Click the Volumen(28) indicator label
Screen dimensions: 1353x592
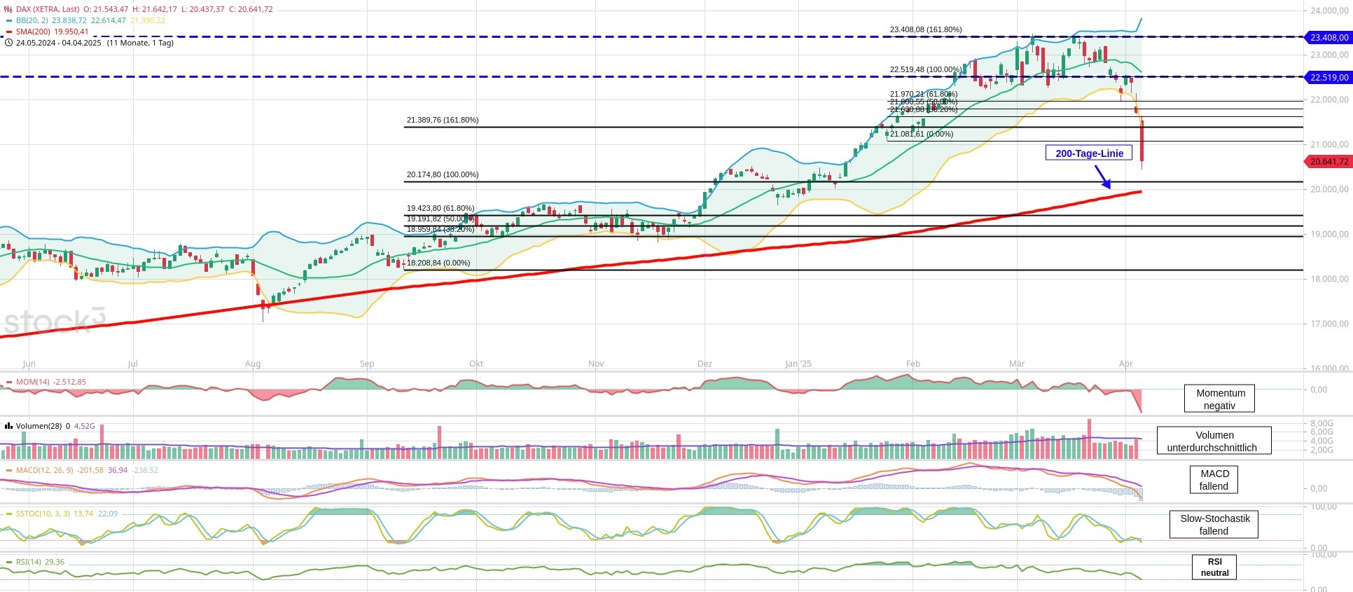coord(39,426)
